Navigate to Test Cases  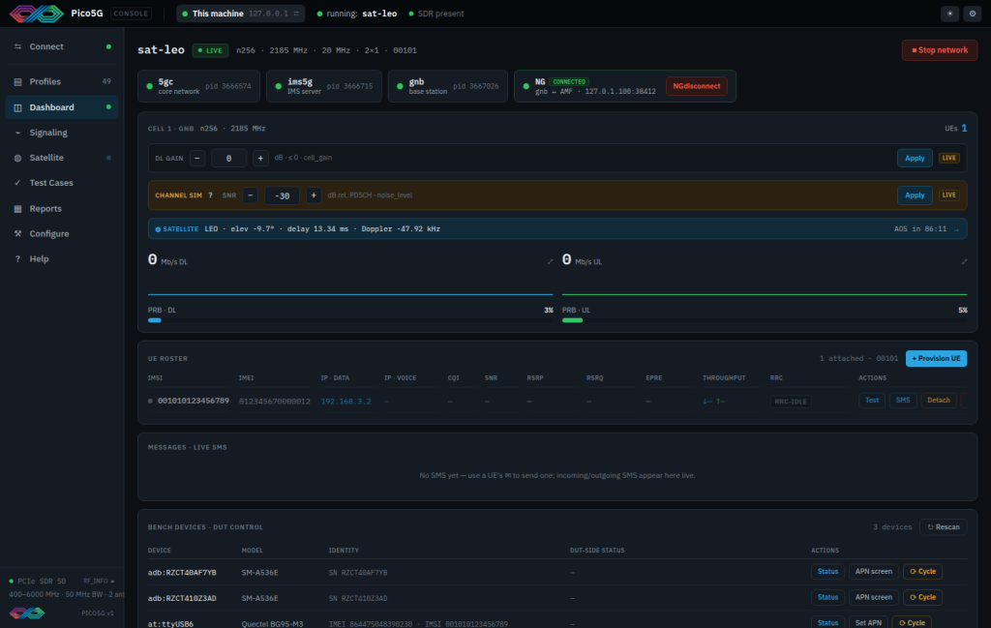coord(62,183)
